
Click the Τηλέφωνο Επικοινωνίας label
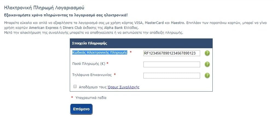pos(92,75)
